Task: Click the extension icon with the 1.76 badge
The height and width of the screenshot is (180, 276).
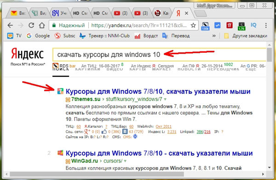Action: point(241,26)
